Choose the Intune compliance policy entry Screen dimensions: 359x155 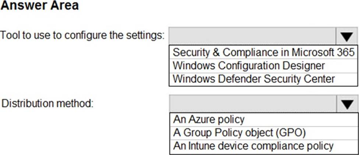(253, 145)
